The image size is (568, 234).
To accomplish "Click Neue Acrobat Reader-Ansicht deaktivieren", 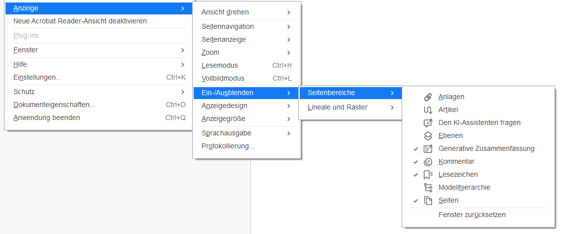I will (80, 21).
